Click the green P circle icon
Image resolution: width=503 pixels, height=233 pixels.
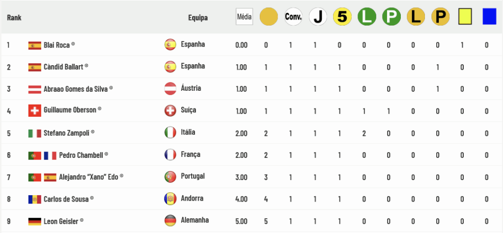391,17
